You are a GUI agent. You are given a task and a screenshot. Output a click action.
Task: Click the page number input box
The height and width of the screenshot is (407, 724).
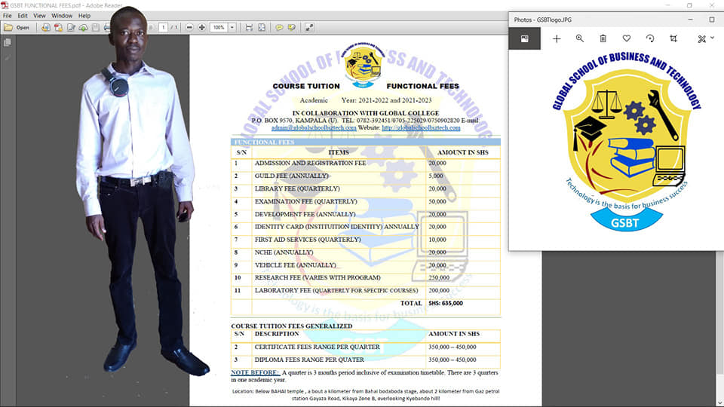(163, 28)
